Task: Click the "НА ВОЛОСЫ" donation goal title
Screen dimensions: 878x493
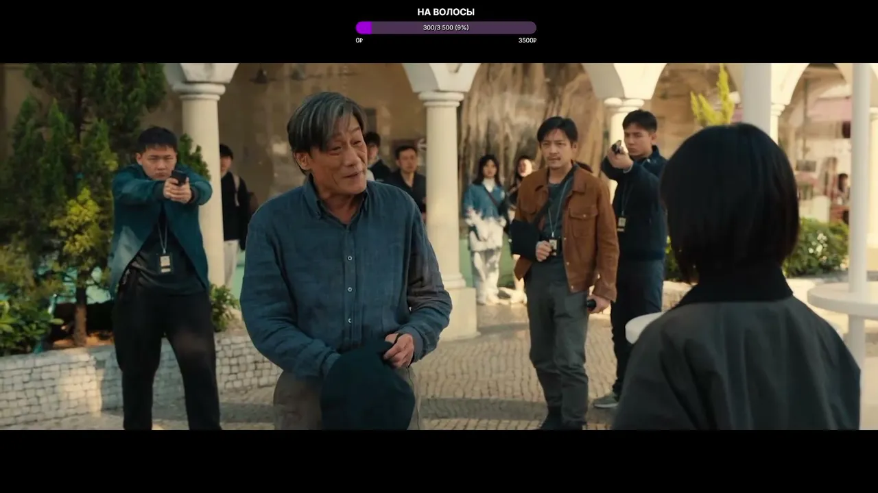Action: [446, 12]
